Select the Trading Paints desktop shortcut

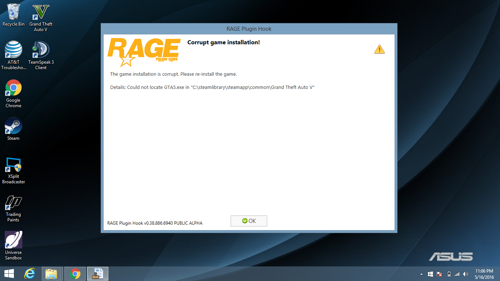pos(14,209)
